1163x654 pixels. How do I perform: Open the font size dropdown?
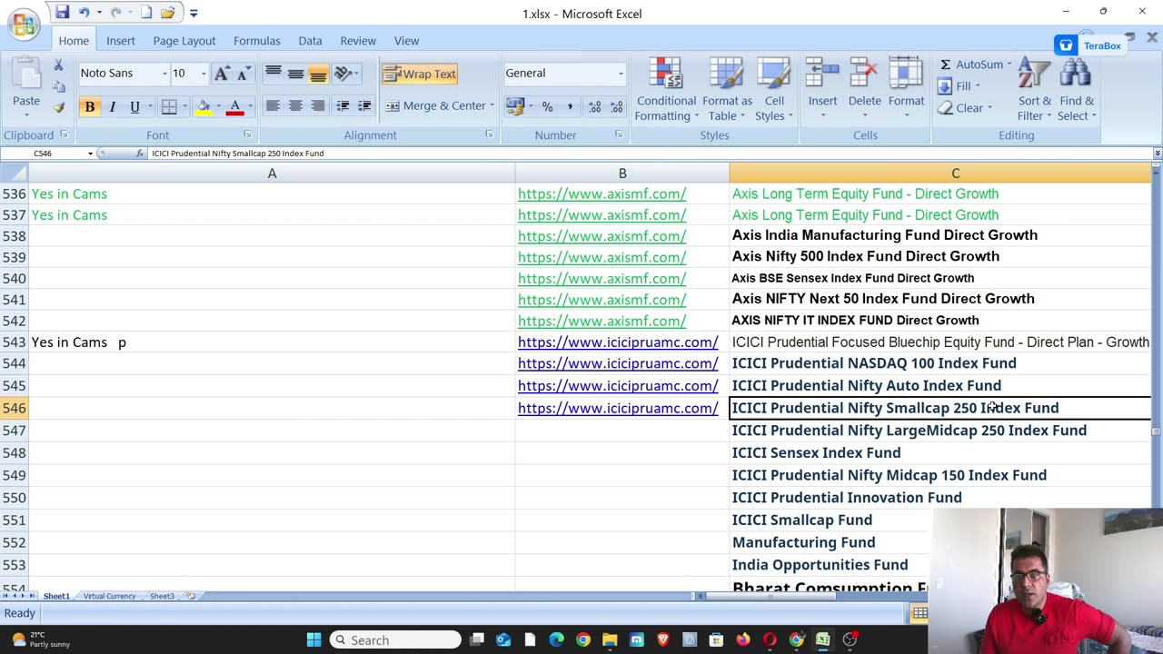203,74
